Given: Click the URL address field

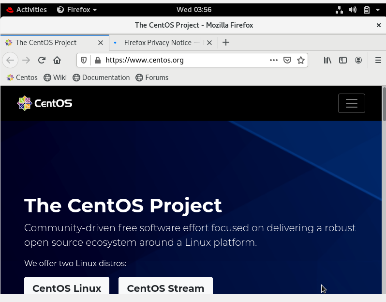Looking at the screenshot, I should click(186, 60).
